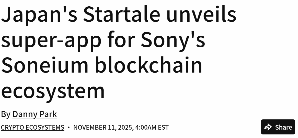Screen dimensions: 298x138
Task: Click "NOVEMBER 11, 2025" in the dateline
Action: coord(103,127)
